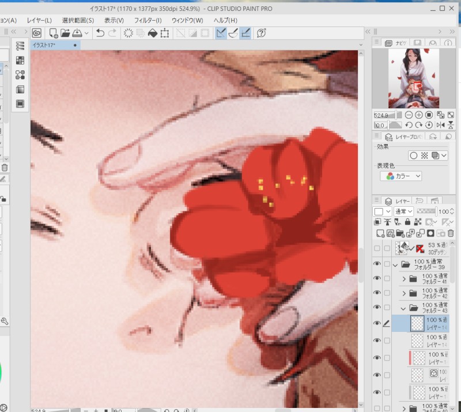Rotate canvas right in Navigator
The width and height of the screenshot is (461, 412).
click(419, 125)
